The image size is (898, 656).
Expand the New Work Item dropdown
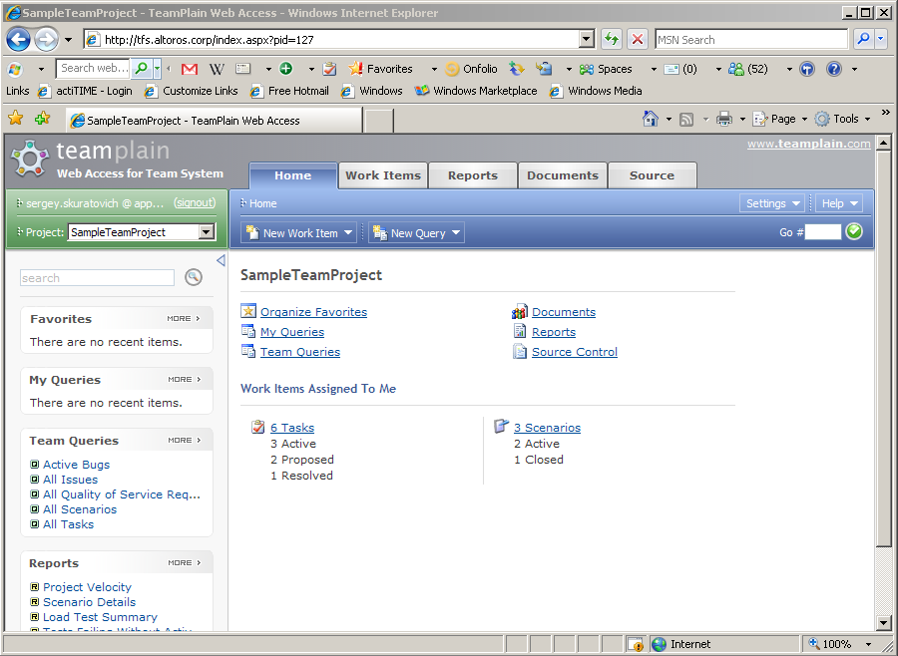pyautogui.click(x=348, y=233)
